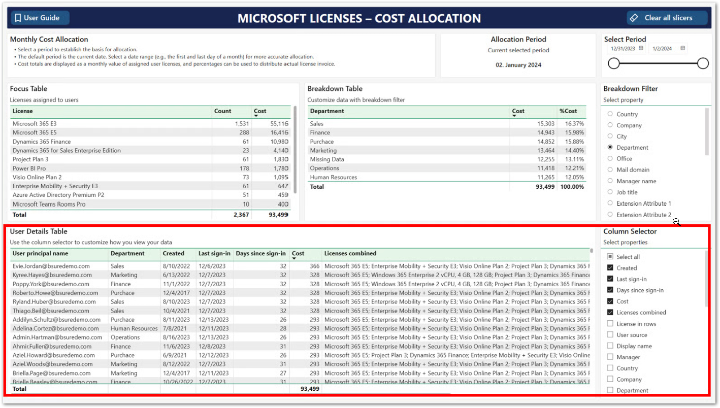Click the right handle of the period slider
This screenshot has width=720, height=408.
pos(703,63)
